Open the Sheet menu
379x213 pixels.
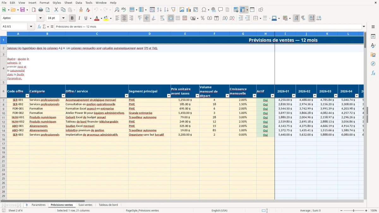point(68,3)
